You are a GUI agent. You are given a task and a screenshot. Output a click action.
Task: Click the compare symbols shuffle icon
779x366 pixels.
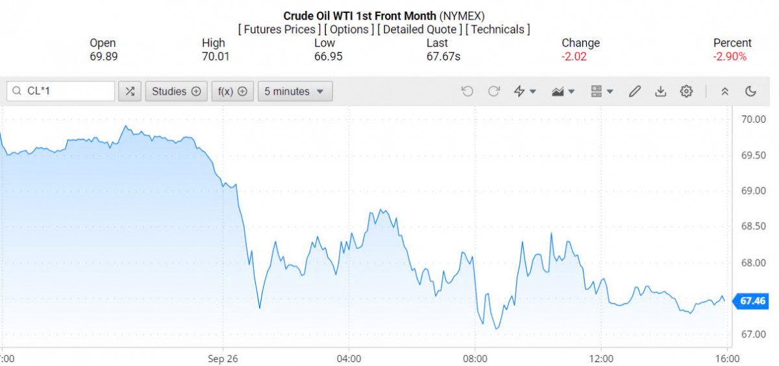(x=130, y=91)
